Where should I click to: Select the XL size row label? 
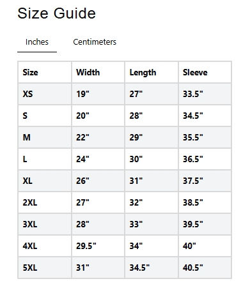[x=27, y=181]
